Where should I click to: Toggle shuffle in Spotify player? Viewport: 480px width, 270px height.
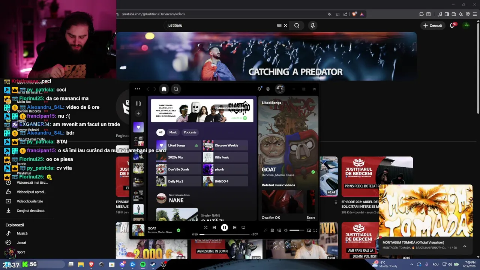205,227
